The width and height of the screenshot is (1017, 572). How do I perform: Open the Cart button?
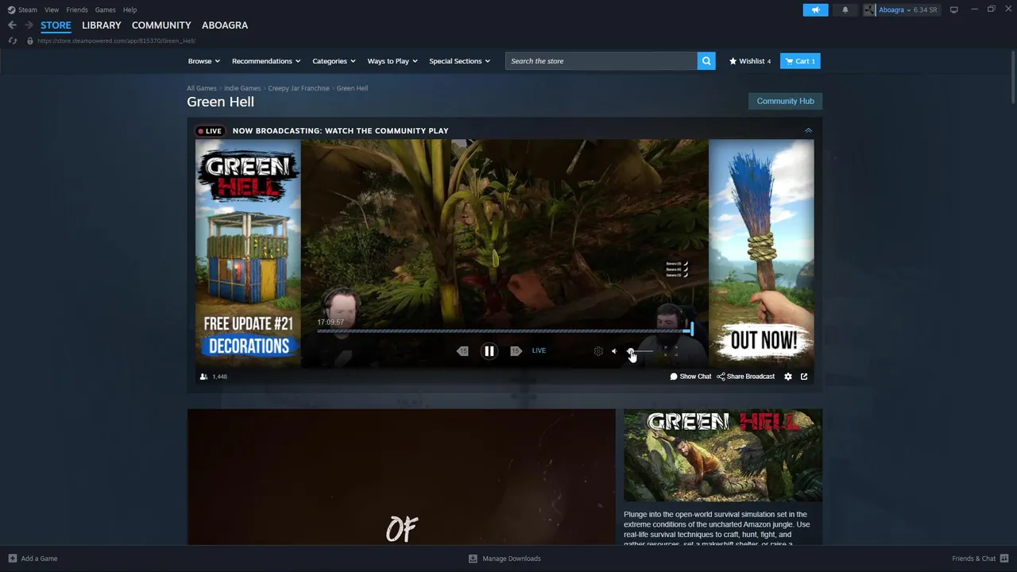click(800, 61)
